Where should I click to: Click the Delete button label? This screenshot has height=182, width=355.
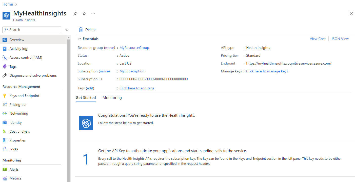(90, 30)
